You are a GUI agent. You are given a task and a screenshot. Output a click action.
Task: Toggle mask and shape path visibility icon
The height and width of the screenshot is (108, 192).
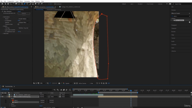[50, 83]
